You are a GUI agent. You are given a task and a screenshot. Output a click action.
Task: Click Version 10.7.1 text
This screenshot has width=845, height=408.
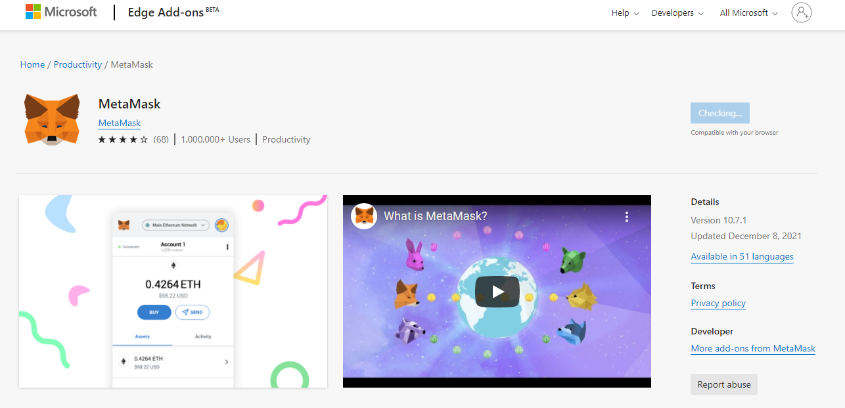(719, 220)
